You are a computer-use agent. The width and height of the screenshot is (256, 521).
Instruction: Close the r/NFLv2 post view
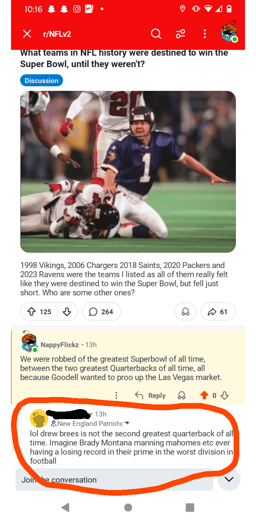tap(27, 34)
